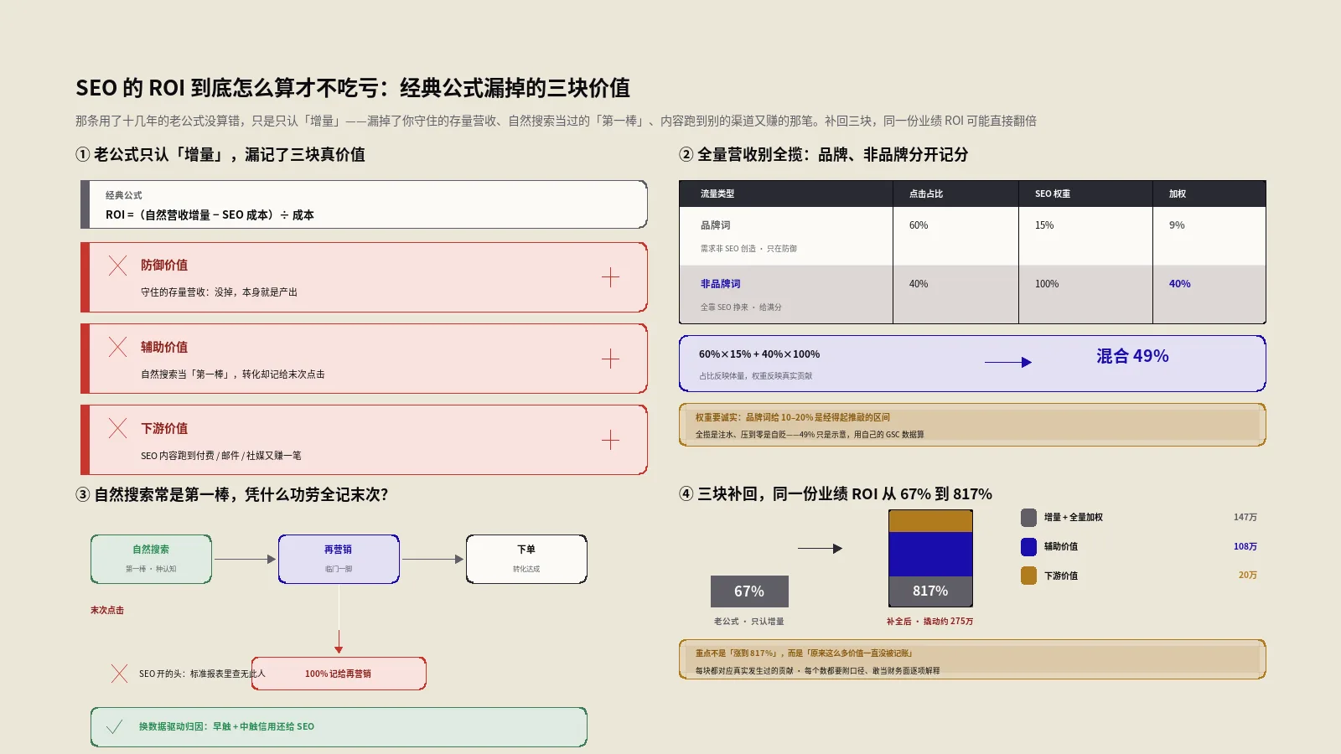
Task: Click the SEO 内容跑到付费 description text
Action: [221, 456]
